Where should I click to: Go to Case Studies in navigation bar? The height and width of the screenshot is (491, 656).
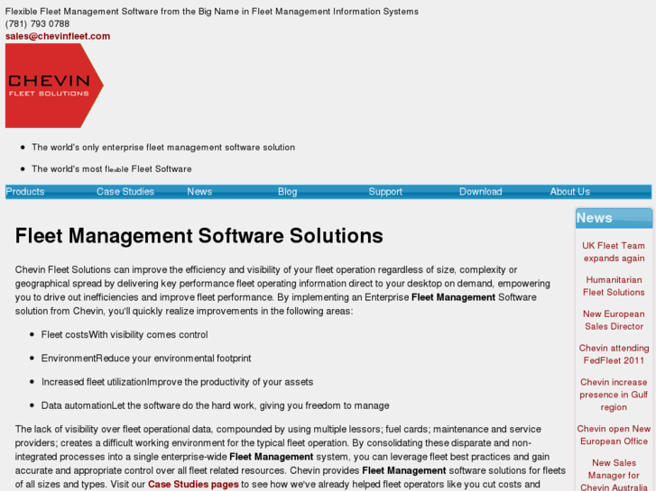click(125, 192)
